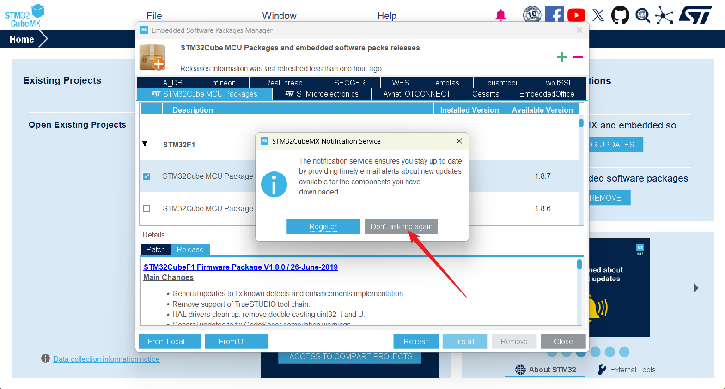Switch to the STM32Cube MCU Packages tab
The height and width of the screenshot is (389, 725).
[204, 94]
